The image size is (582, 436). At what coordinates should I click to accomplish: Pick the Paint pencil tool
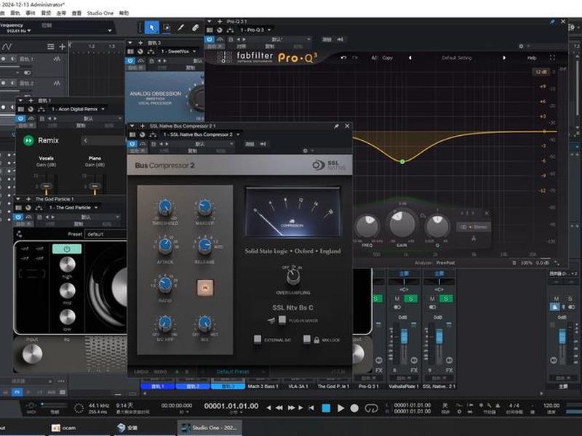tap(180, 28)
